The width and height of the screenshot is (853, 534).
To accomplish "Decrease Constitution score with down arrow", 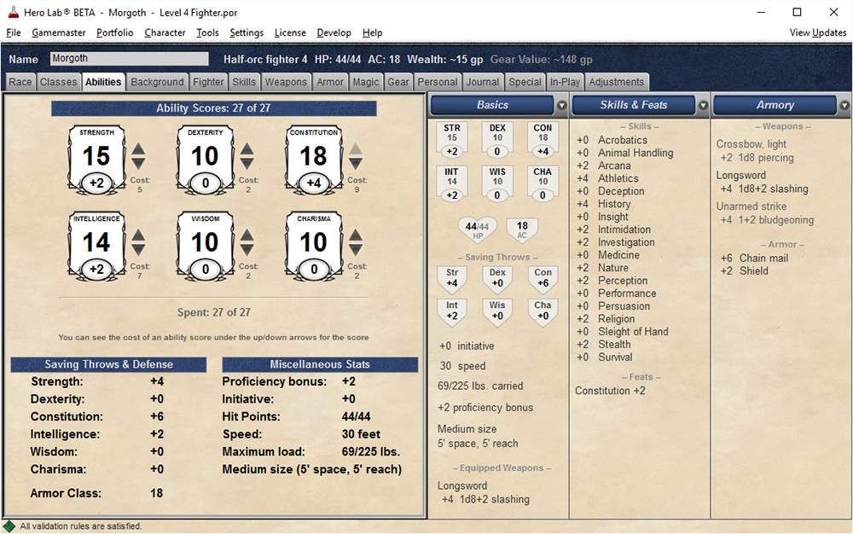I will [x=356, y=163].
